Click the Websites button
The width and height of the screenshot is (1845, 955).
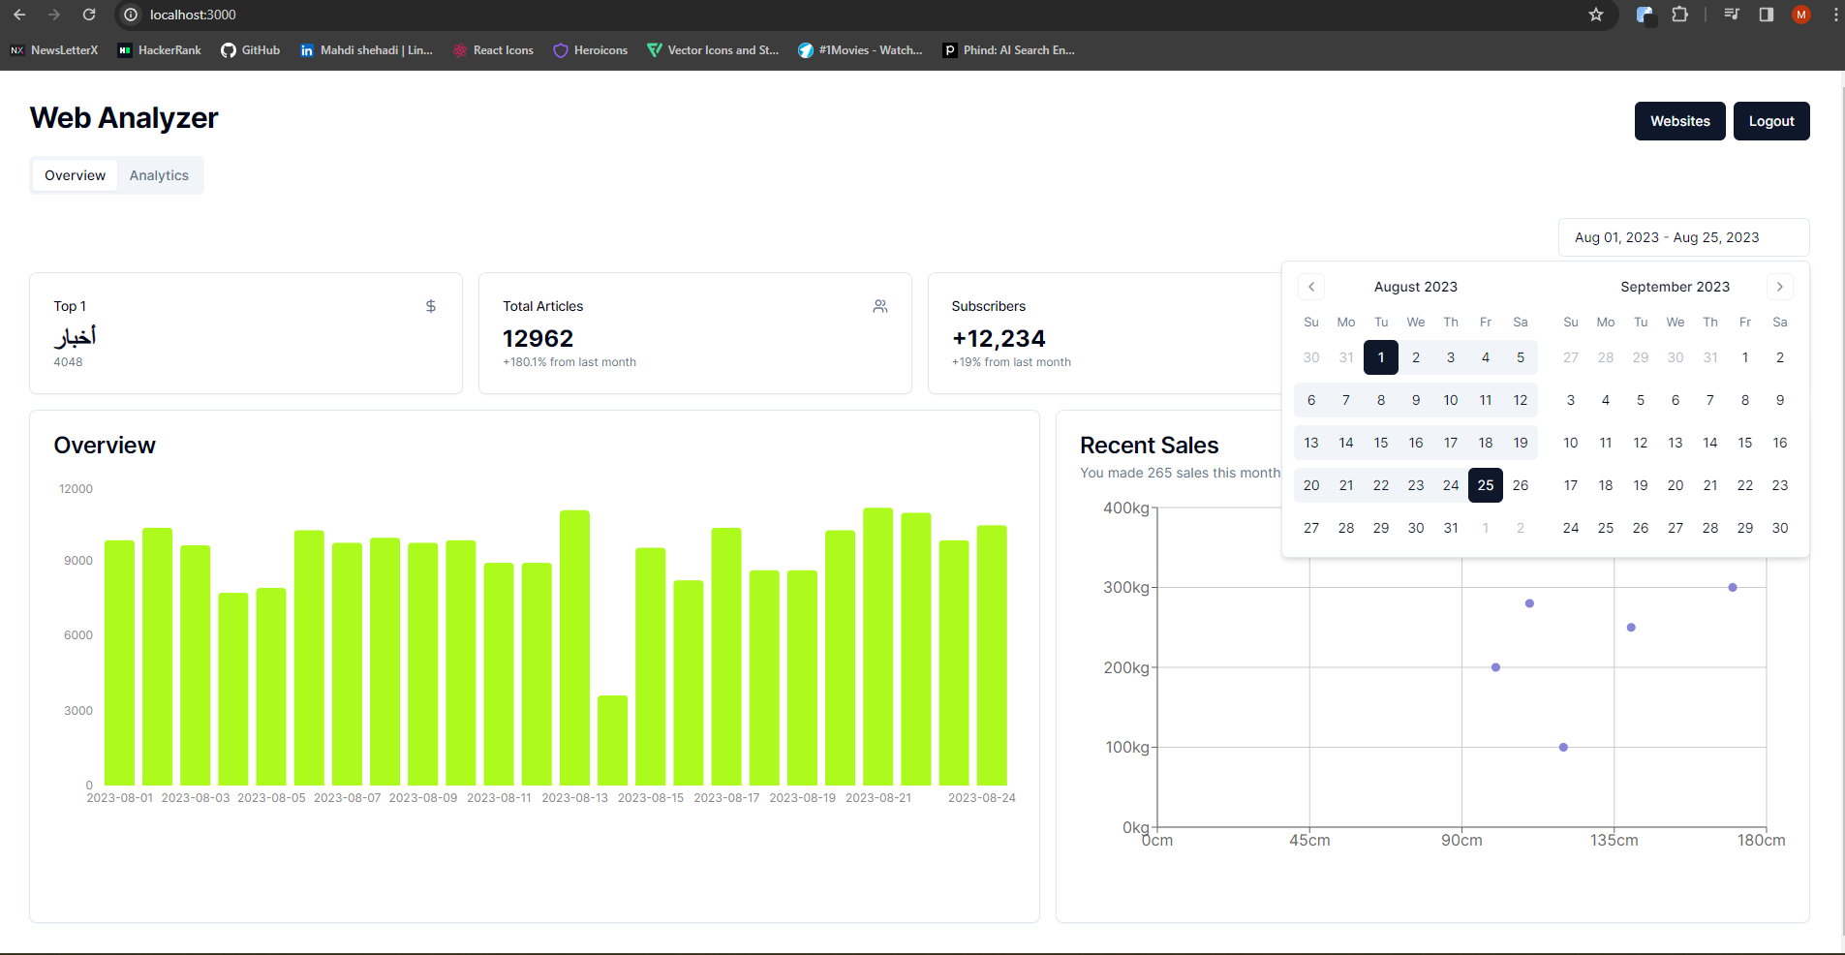coord(1679,121)
